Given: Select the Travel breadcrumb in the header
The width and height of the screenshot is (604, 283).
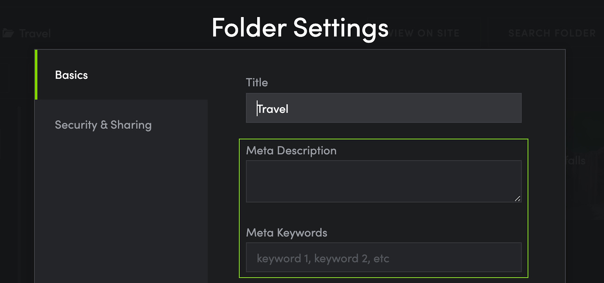Looking at the screenshot, I should tap(35, 33).
